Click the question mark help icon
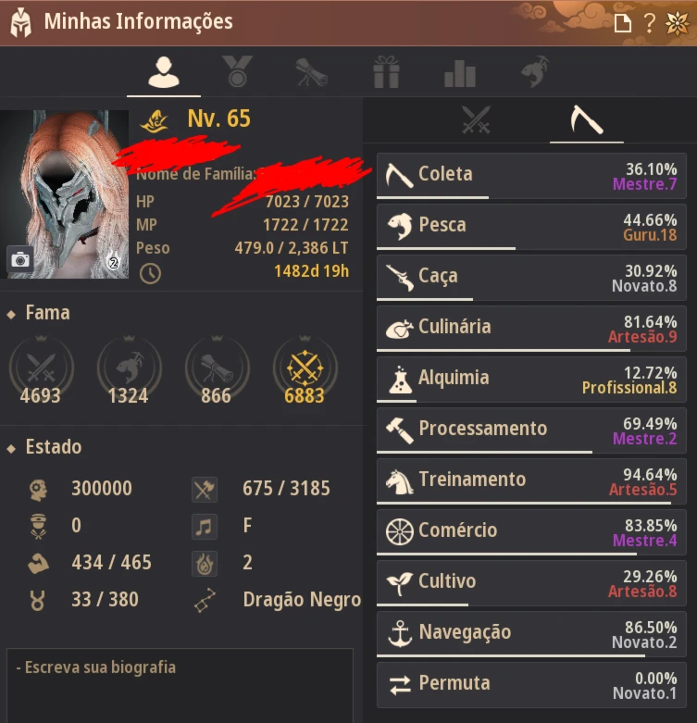This screenshot has height=723, width=697. [x=649, y=22]
